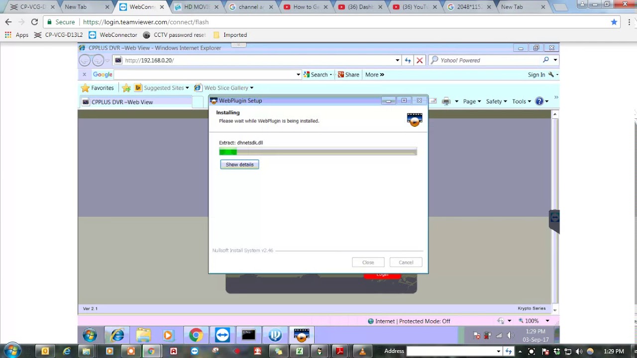Bookmark this page with the Chrome star
Screen dimensions: 637x358
point(614,22)
